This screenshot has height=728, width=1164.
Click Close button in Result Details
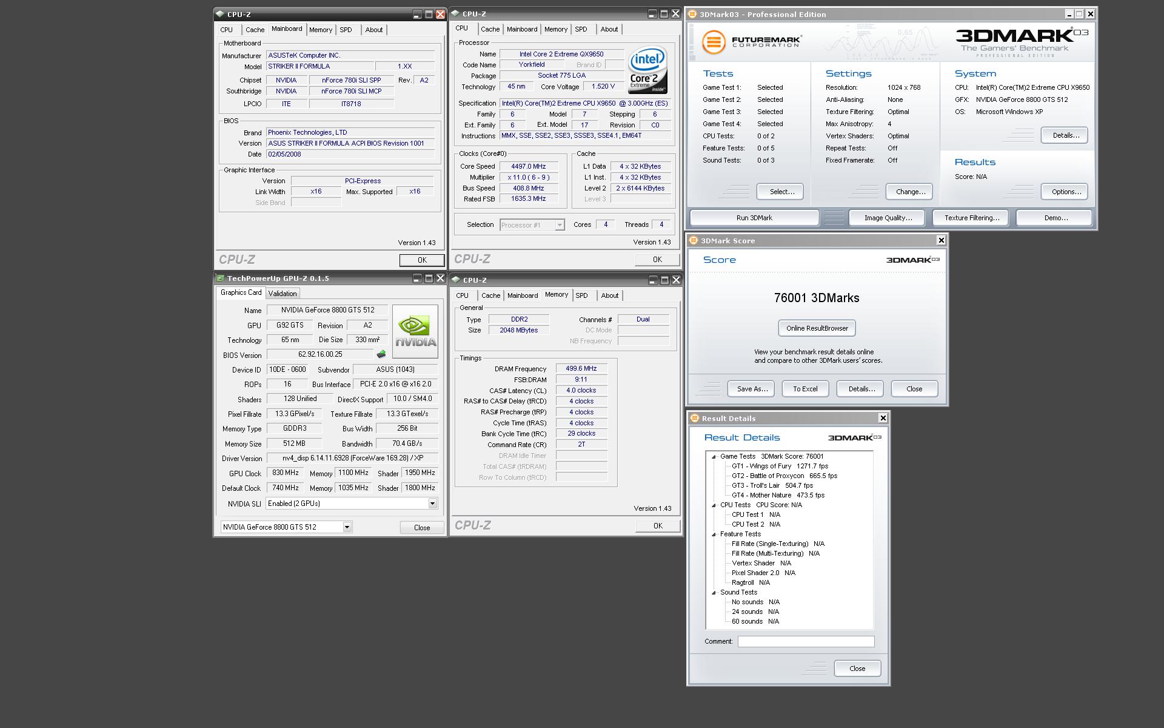(x=857, y=669)
